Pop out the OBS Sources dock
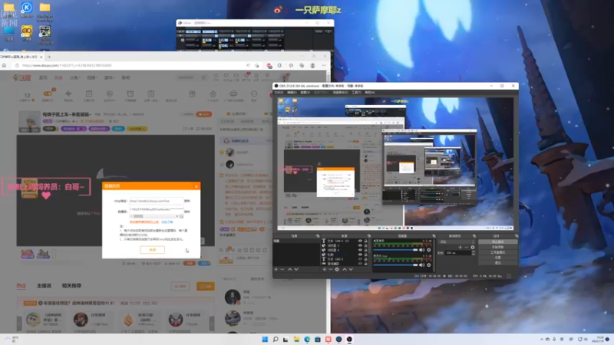This screenshot has height=345, width=614. pyautogui.click(x=368, y=236)
